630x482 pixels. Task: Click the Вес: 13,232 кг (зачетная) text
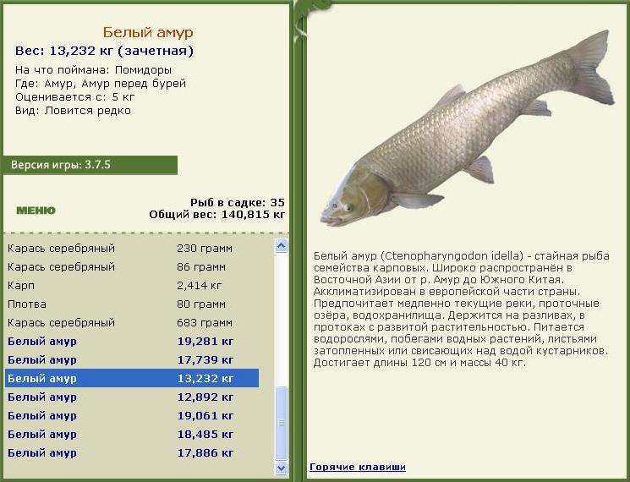105,51
